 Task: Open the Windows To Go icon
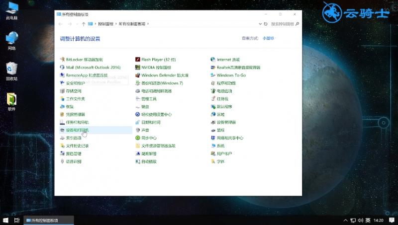pyautogui.click(x=213, y=75)
